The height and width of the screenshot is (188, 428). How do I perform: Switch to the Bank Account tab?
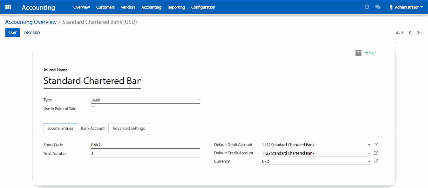(x=93, y=129)
